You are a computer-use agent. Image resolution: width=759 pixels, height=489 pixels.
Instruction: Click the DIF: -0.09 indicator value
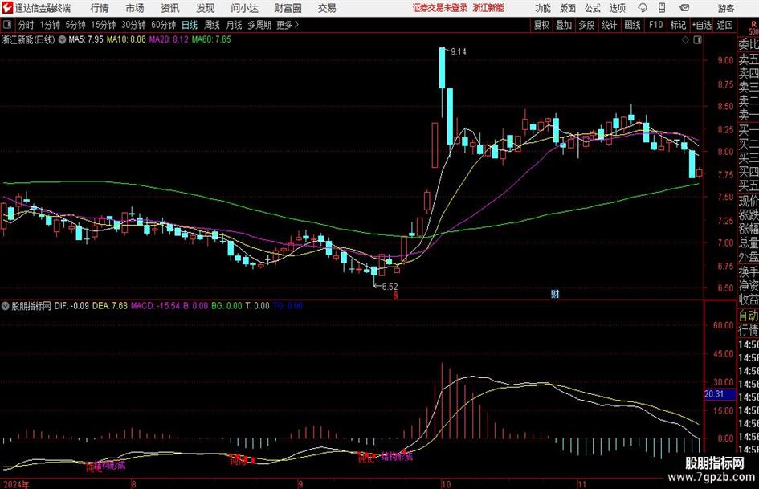tap(71, 306)
